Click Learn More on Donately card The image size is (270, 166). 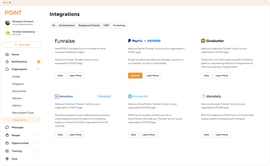(222, 135)
